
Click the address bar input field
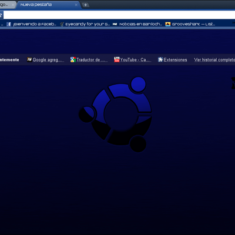[x=119, y=15]
